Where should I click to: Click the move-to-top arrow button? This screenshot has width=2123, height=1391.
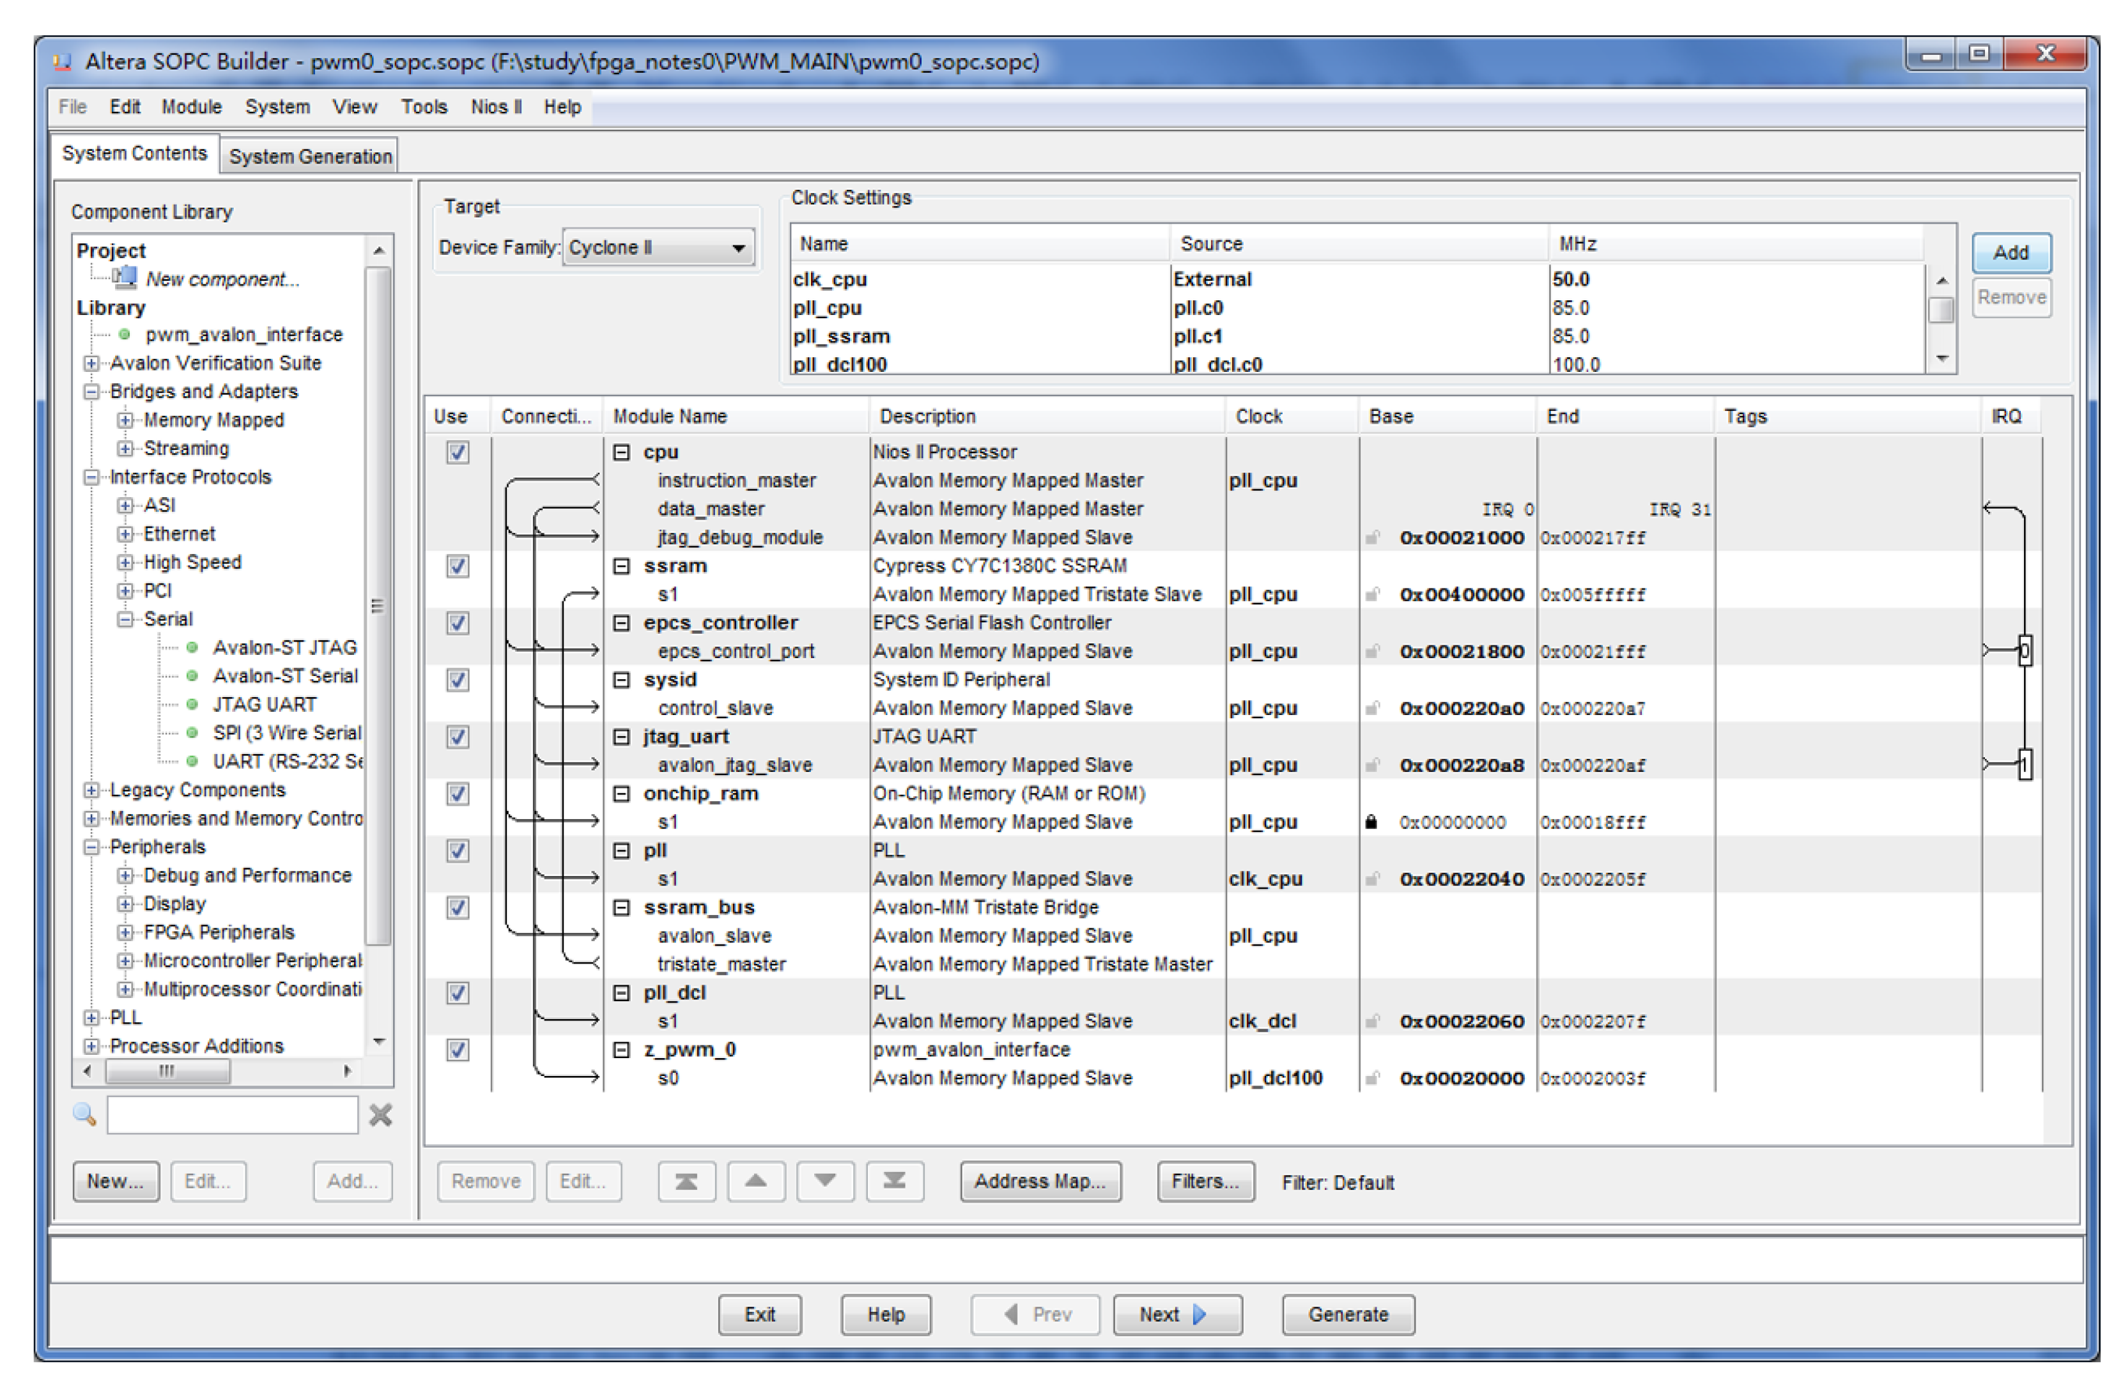tap(686, 1181)
